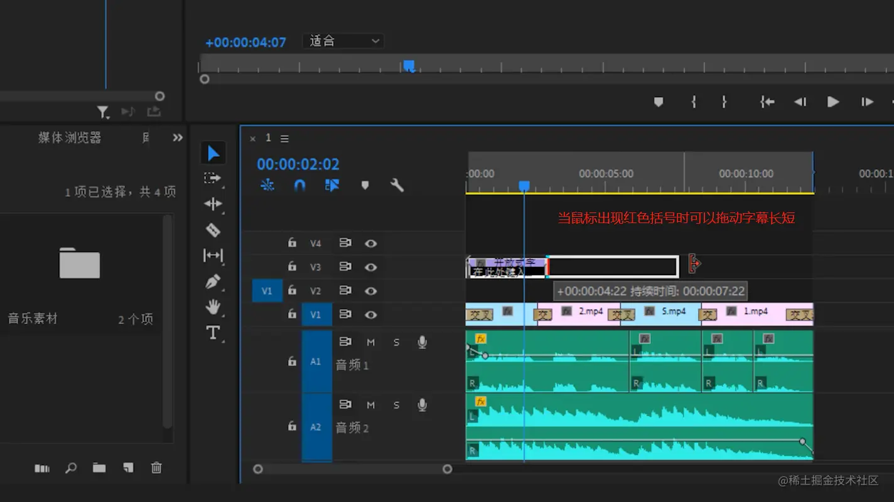
Task: Mute audio track A2
Action: tap(370, 405)
